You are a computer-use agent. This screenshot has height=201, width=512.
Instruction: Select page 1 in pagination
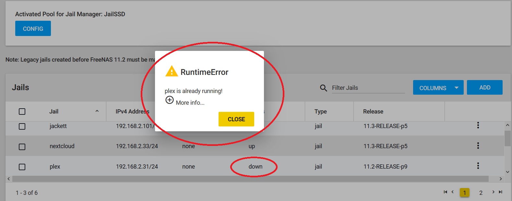coord(465,193)
